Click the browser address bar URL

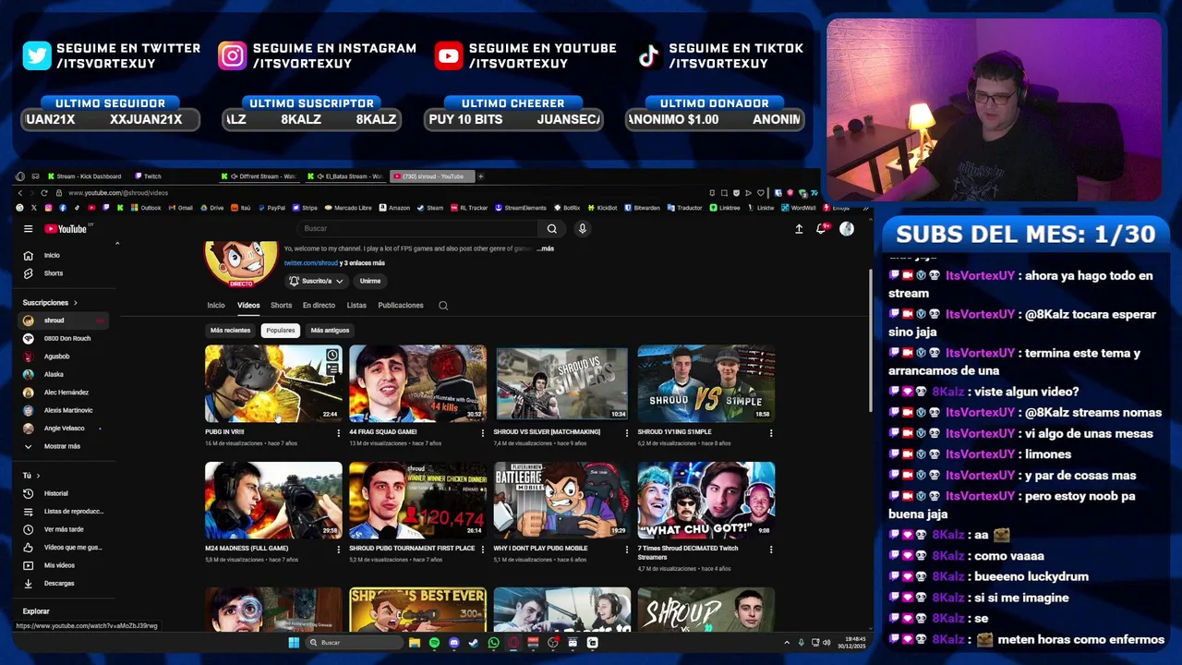[x=118, y=193]
